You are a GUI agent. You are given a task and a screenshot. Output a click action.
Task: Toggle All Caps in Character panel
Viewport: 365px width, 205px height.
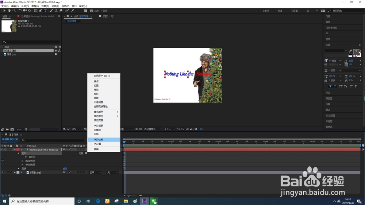[341, 86]
